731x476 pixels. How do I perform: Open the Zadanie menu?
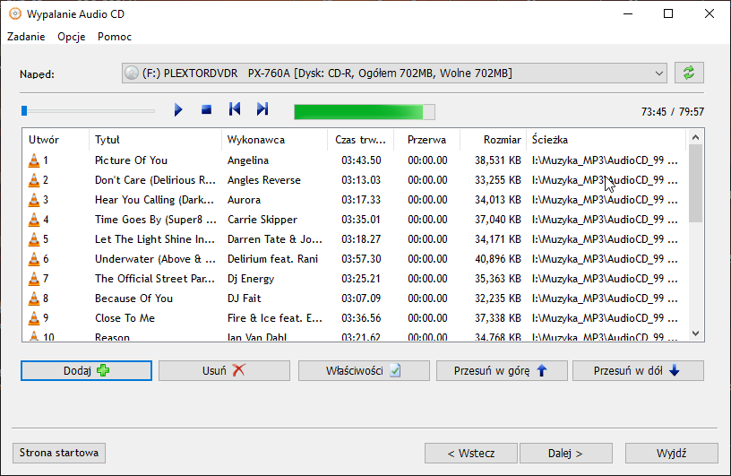point(26,37)
